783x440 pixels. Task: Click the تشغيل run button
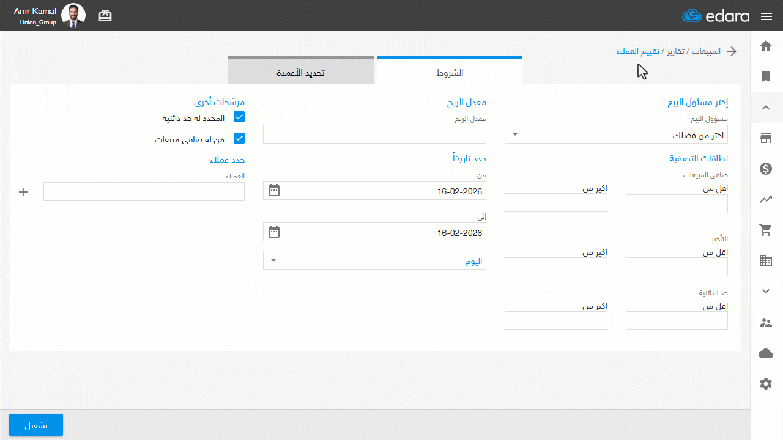tap(36, 425)
